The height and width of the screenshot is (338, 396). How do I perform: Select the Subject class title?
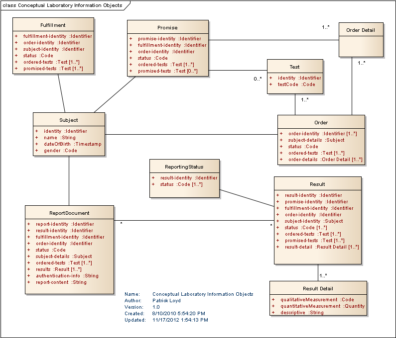[69, 120]
